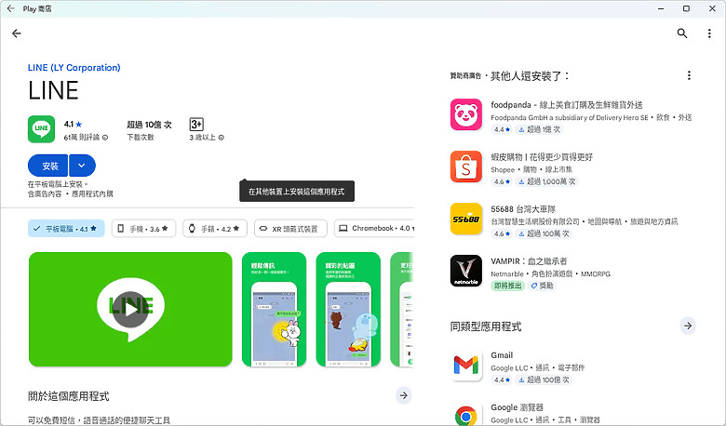Click the foodpanda app icon
726x426 pixels.
pyautogui.click(x=465, y=114)
